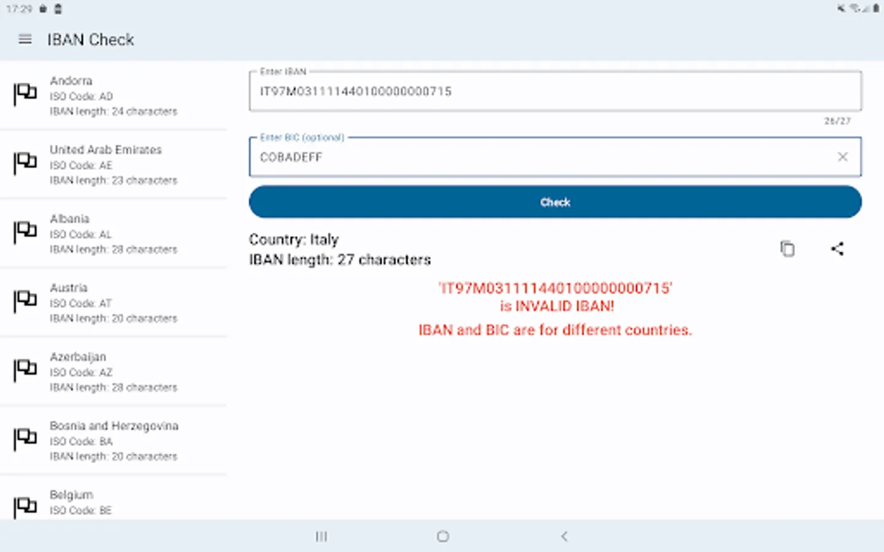
Task: Tap the Albania flag icon
Action: point(25,232)
